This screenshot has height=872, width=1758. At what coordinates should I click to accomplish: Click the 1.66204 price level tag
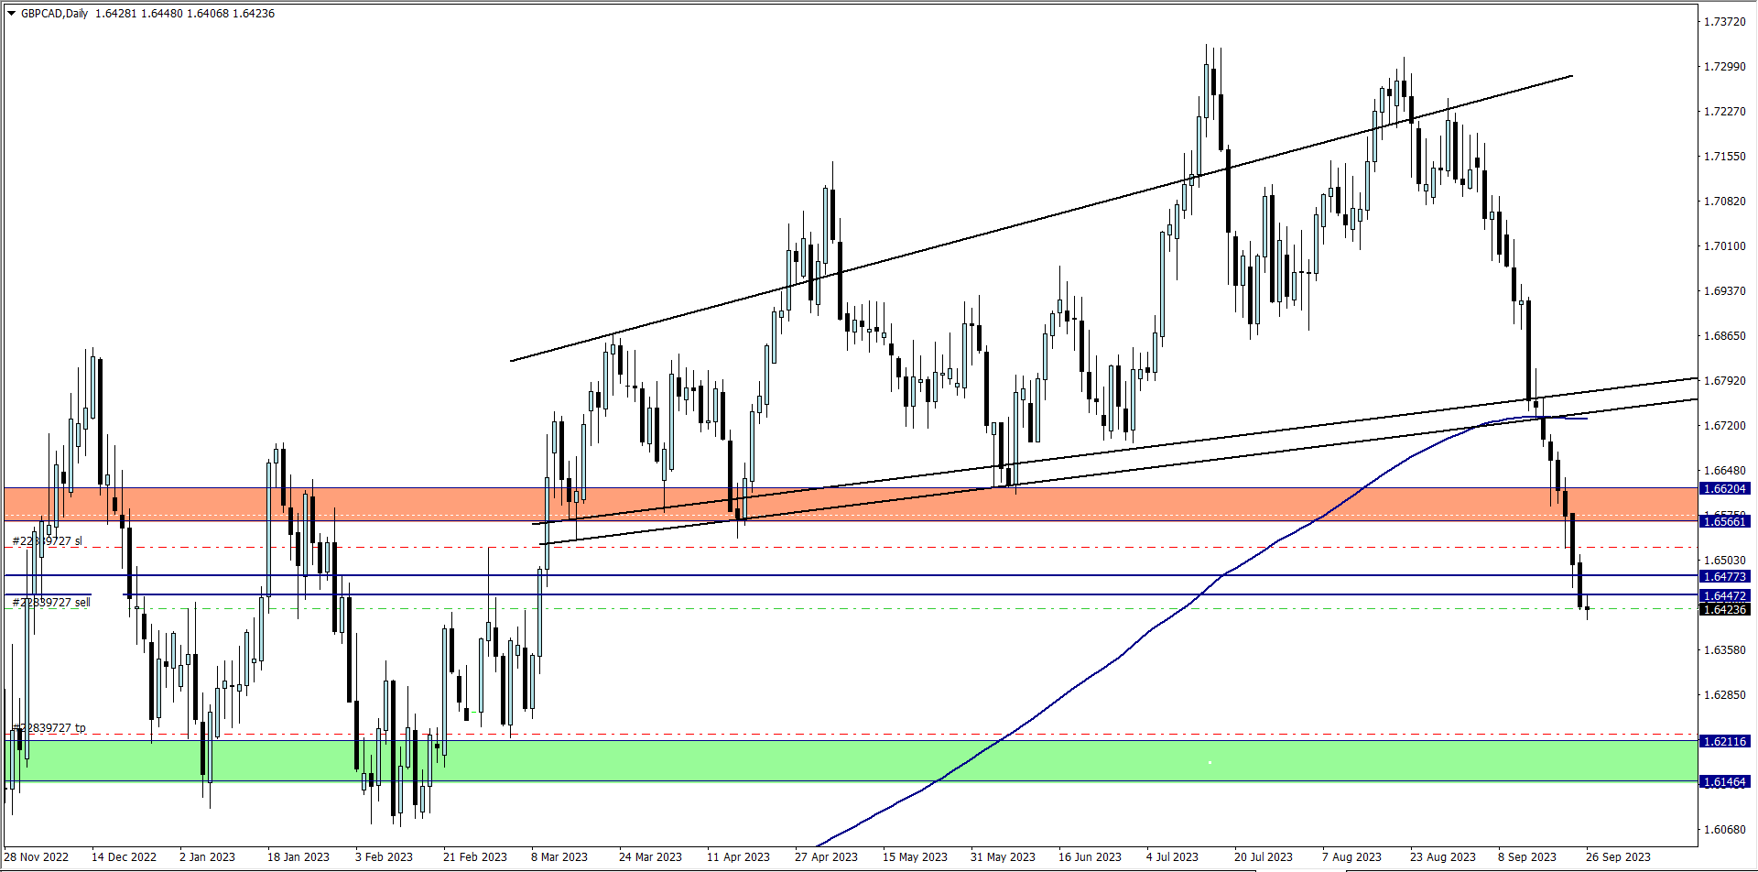[1724, 489]
